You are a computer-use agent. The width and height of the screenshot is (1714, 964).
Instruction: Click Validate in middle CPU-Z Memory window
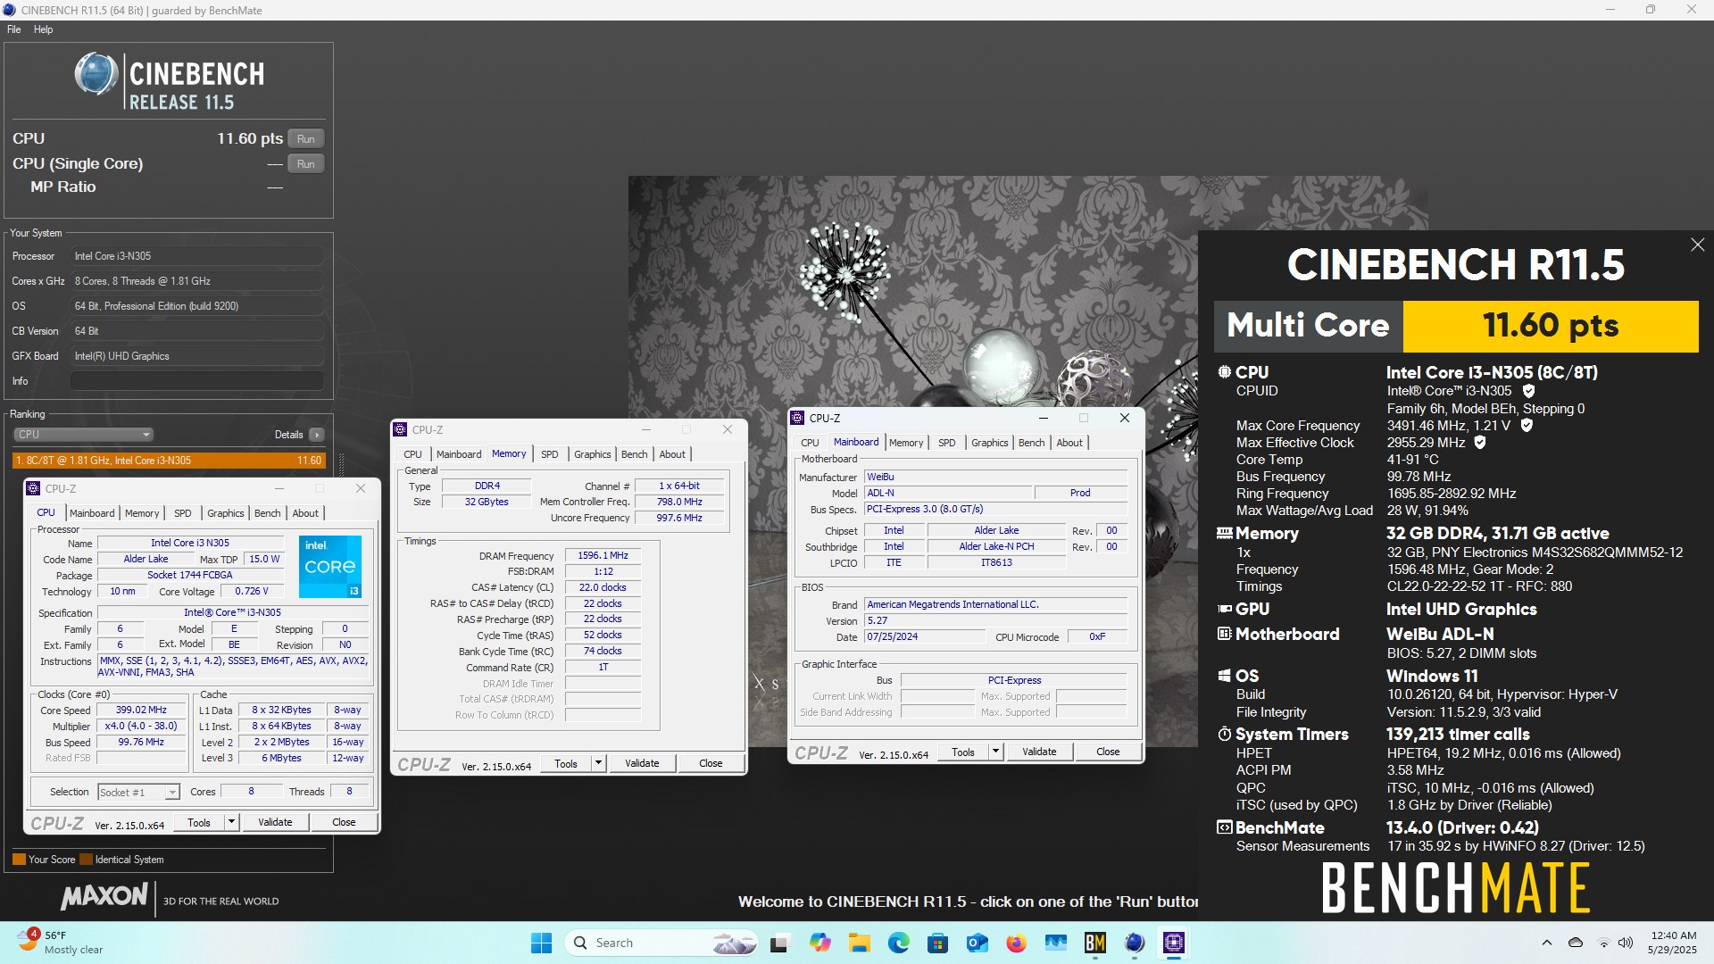(x=642, y=764)
